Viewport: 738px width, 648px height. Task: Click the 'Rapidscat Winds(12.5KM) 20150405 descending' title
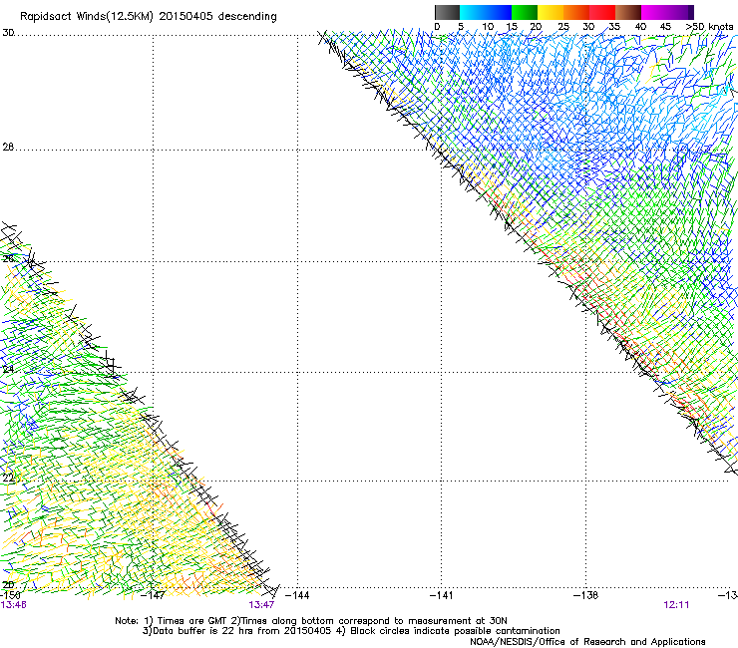point(149,17)
